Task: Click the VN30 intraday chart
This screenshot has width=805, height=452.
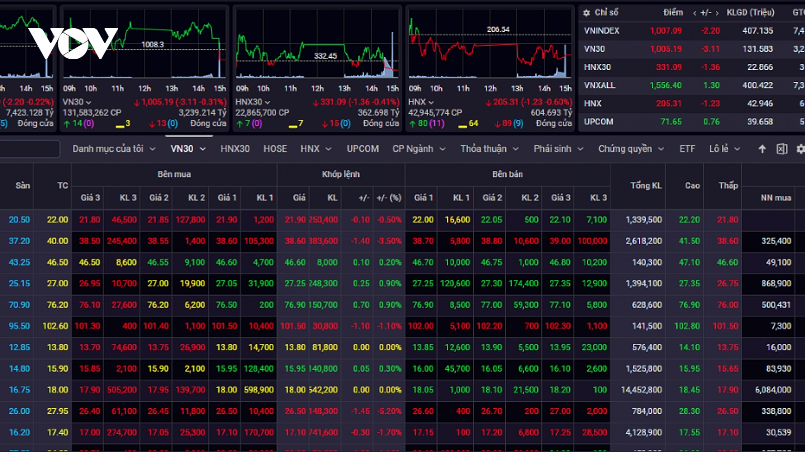Action: (144, 44)
